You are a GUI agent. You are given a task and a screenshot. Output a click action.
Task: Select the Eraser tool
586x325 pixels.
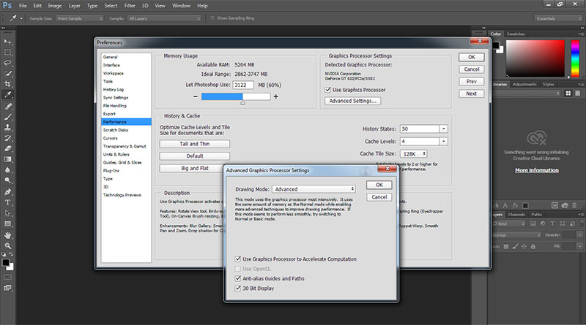point(8,148)
